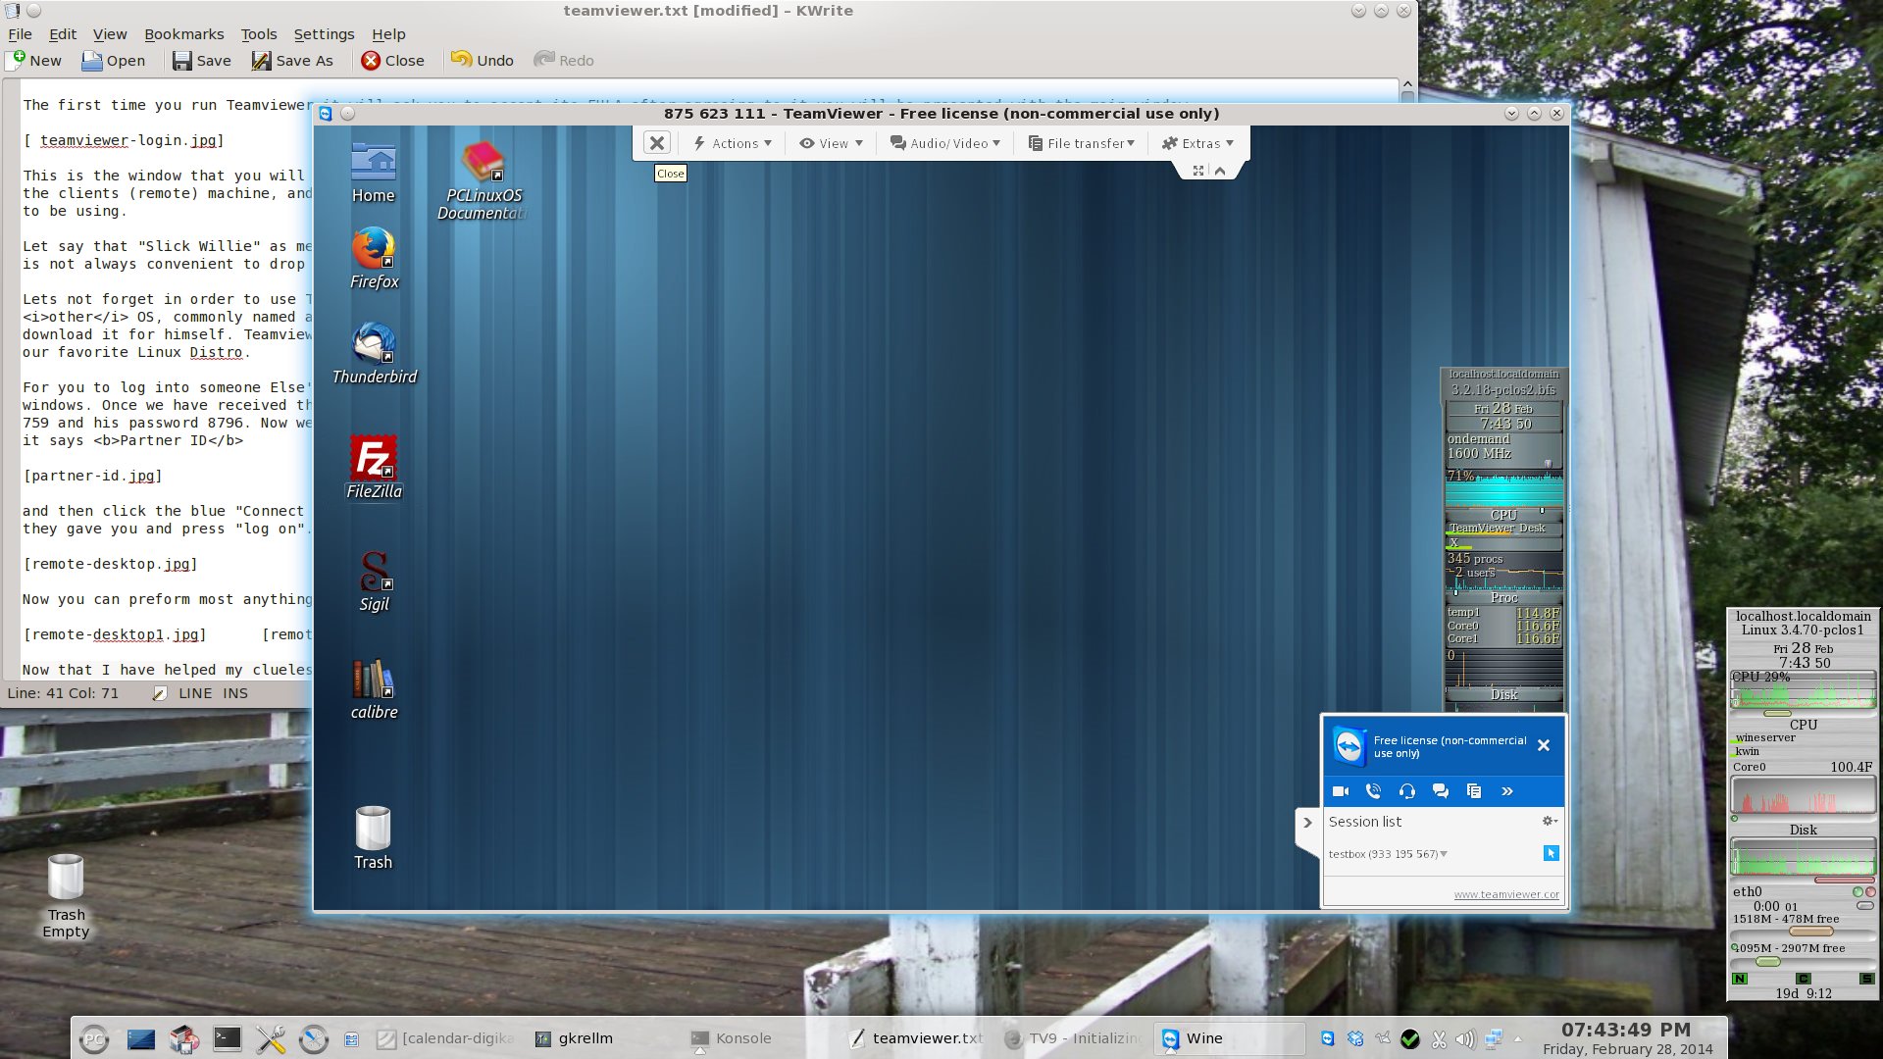The width and height of the screenshot is (1883, 1059).
Task: Open KWrite Help menu
Action: pos(388,34)
